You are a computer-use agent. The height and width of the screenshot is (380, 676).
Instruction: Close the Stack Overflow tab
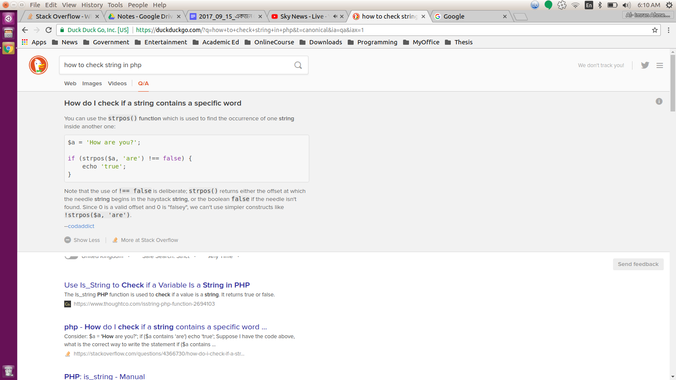(x=97, y=16)
